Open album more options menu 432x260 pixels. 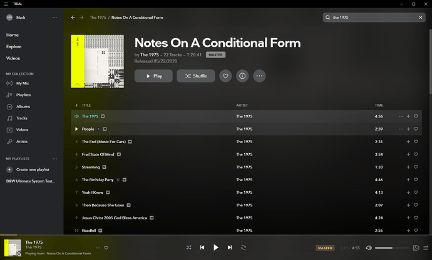click(259, 76)
